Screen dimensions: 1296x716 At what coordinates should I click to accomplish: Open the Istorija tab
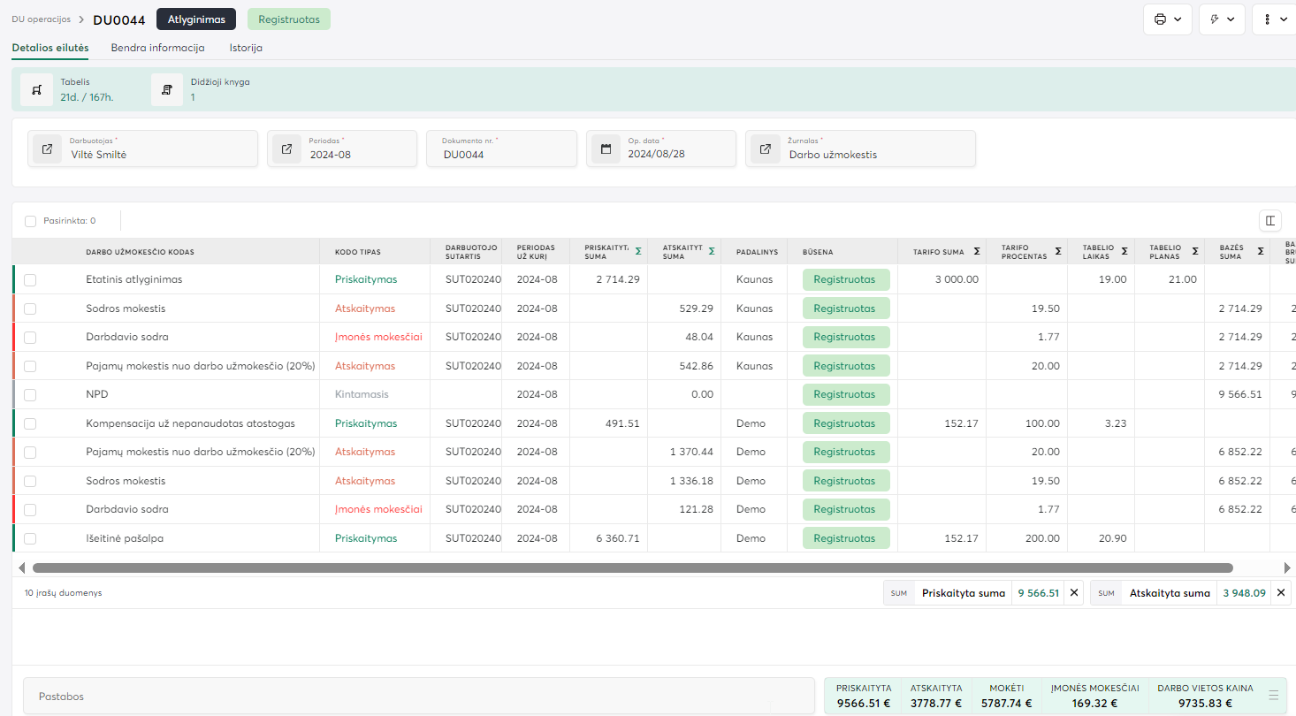point(246,48)
